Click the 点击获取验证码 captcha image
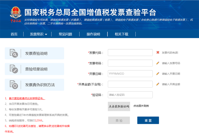The width and height of the screenshot is (199, 136). click(119, 106)
